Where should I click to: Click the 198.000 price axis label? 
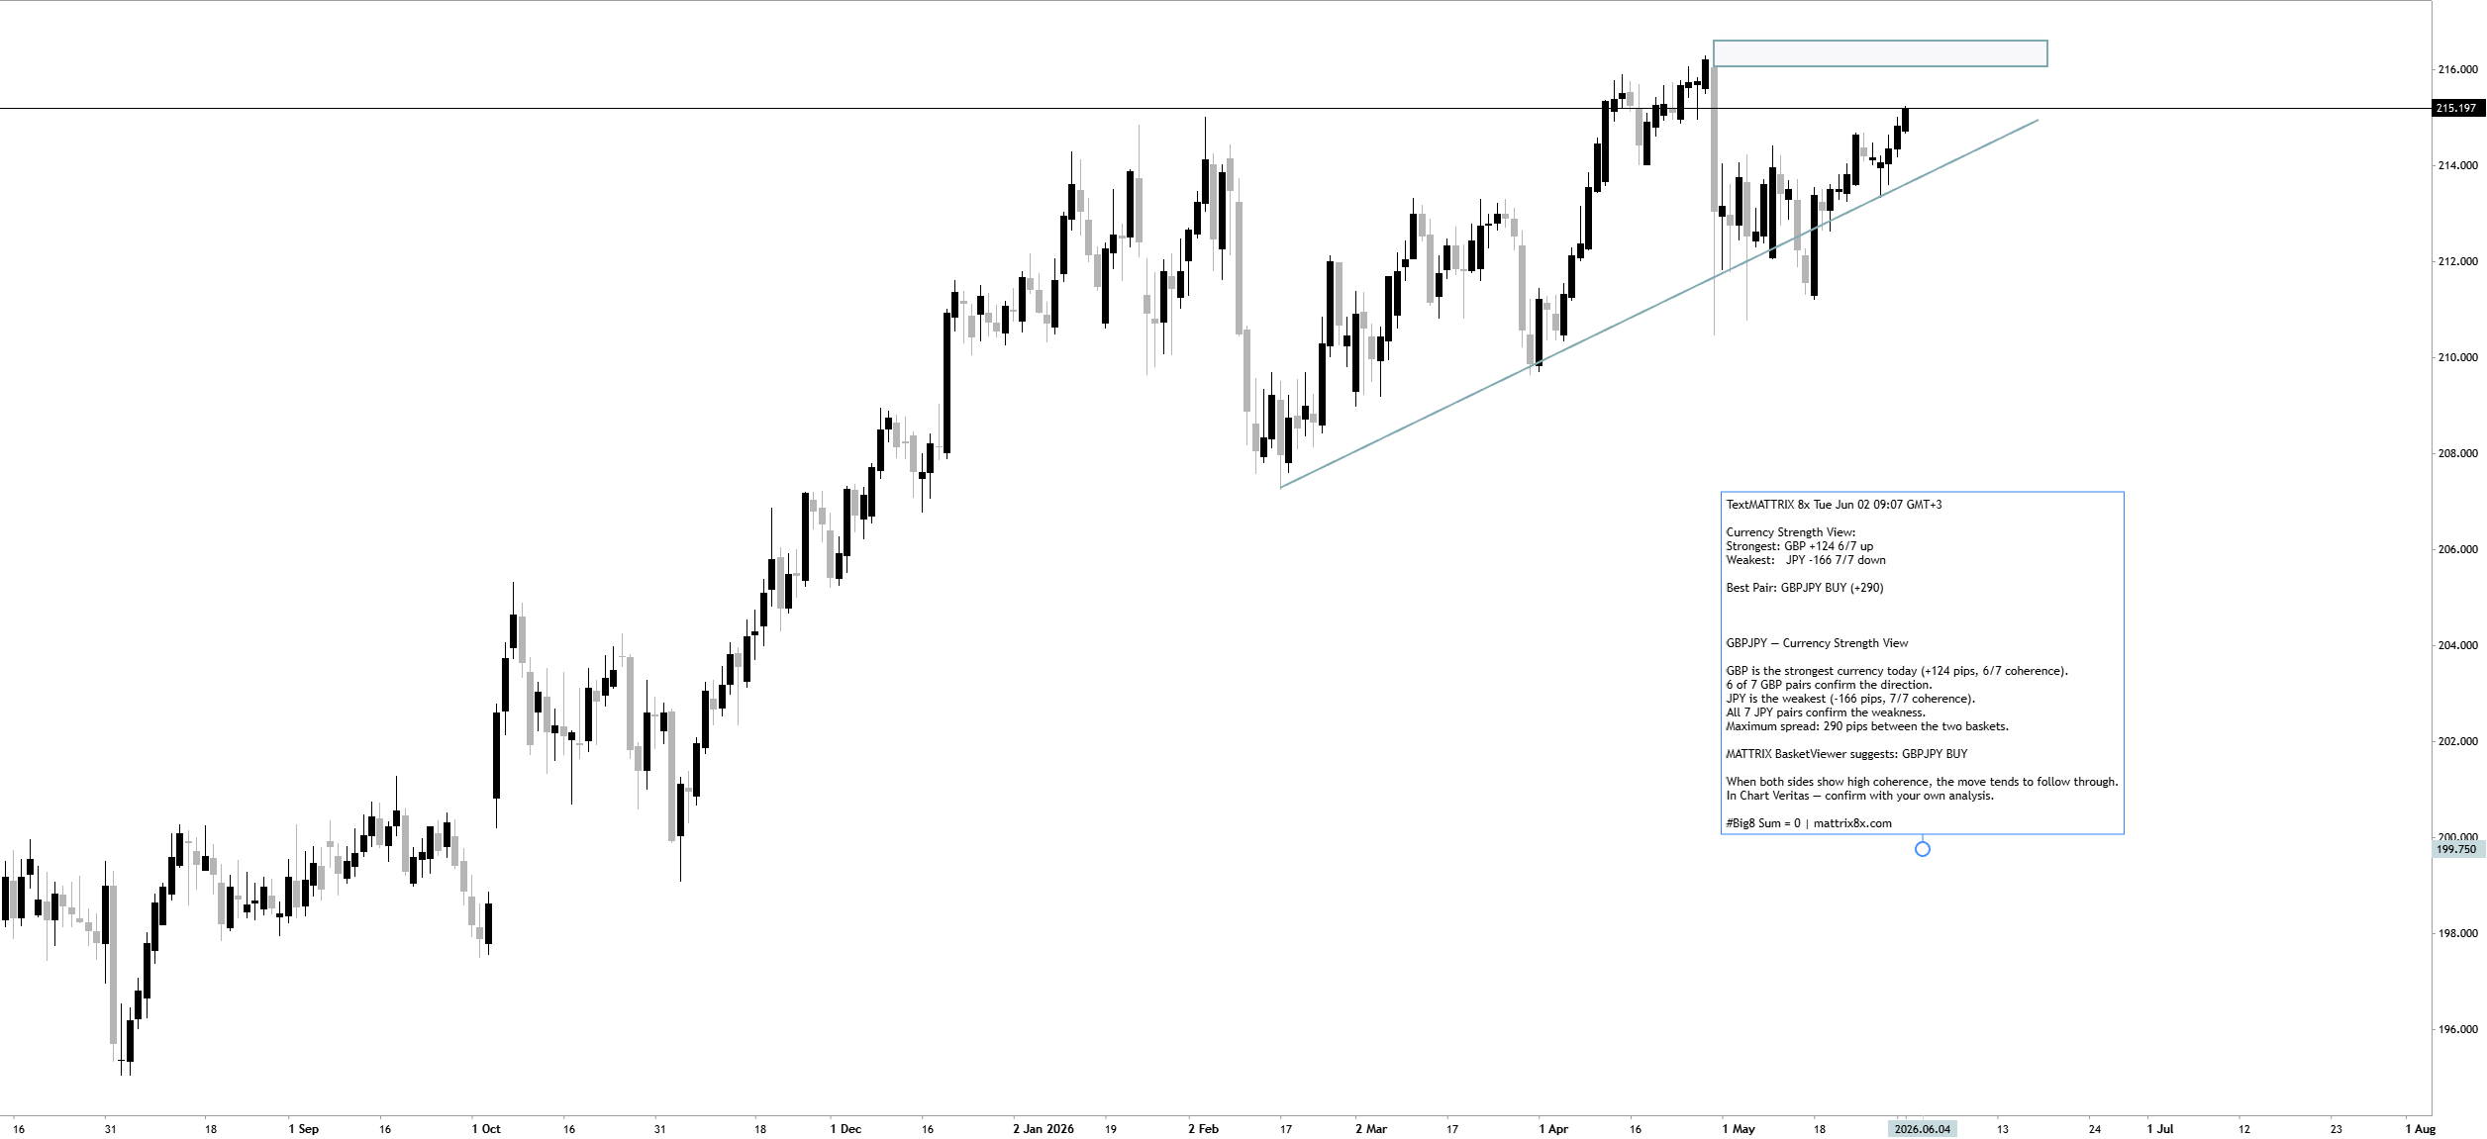coord(2456,933)
